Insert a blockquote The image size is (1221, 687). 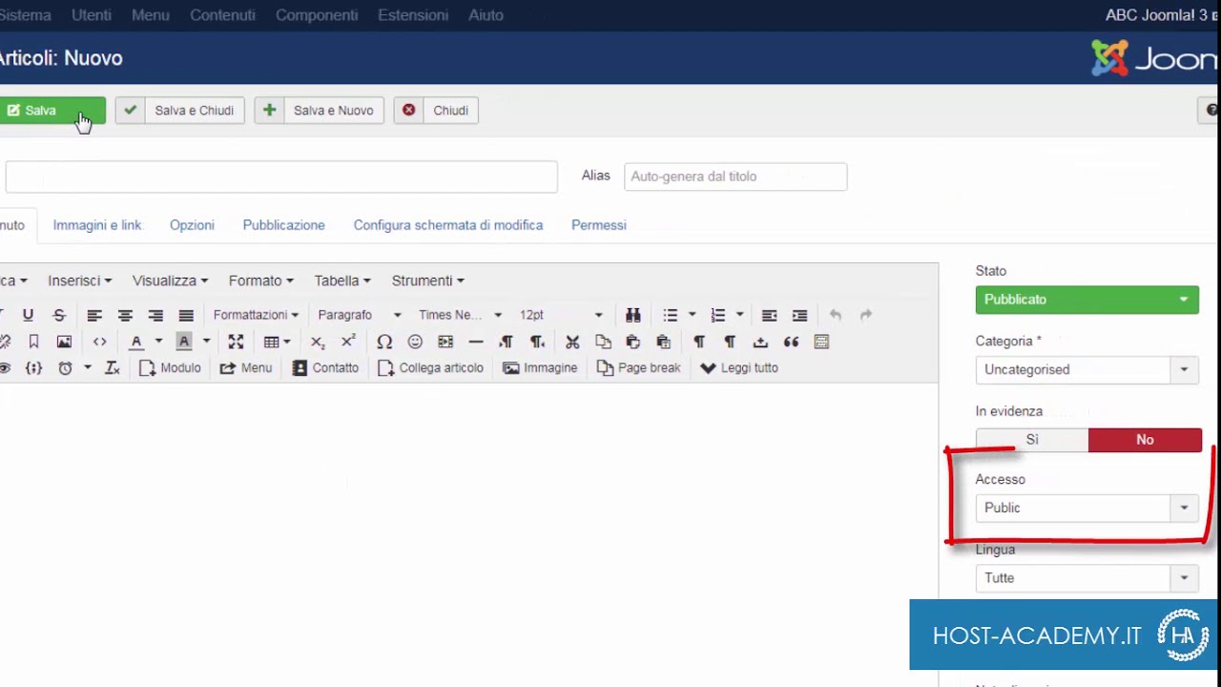pos(791,342)
